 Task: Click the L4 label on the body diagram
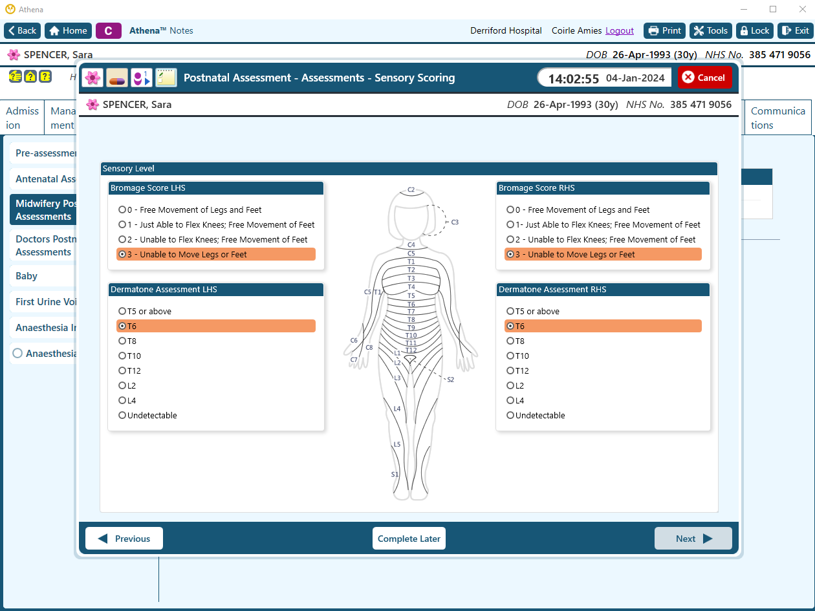(397, 409)
